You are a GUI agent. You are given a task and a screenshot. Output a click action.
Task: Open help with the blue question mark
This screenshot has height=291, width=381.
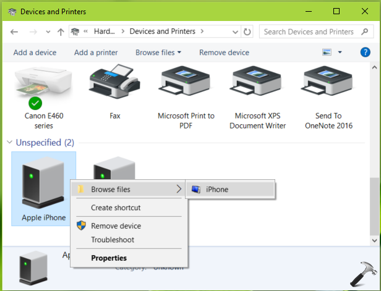click(365, 52)
